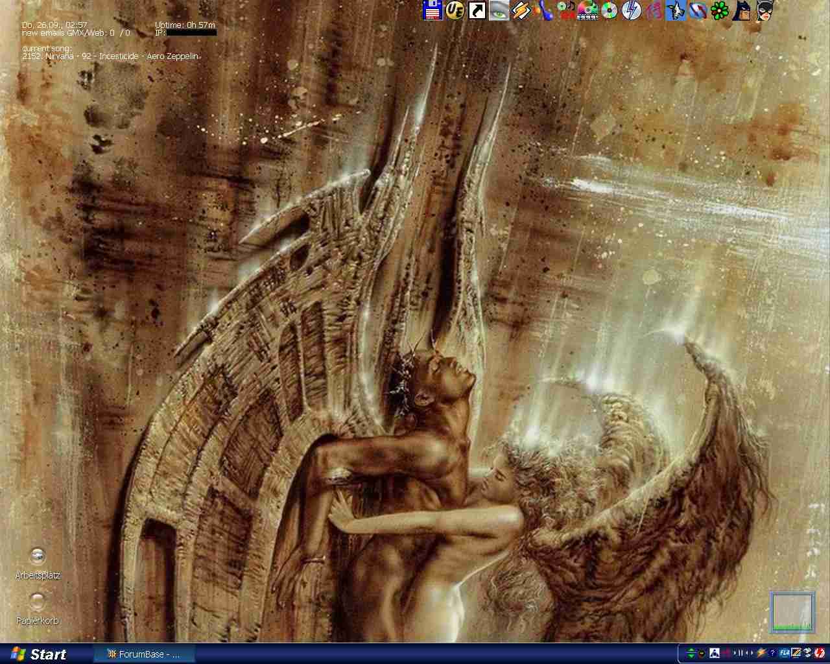This screenshot has height=664, width=830.
Task: Click the blacked-out IP address field
Action: pyautogui.click(x=191, y=32)
